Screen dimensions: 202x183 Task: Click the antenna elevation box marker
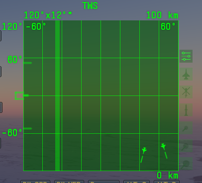coord(19,95)
